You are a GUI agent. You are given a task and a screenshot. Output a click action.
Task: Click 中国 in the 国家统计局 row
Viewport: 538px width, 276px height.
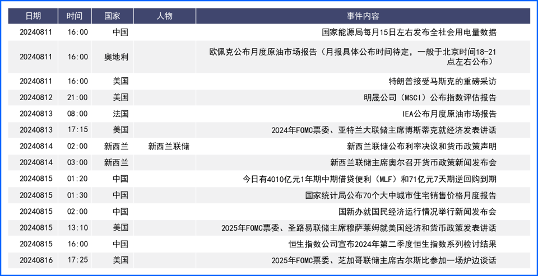[x=120, y=195]
